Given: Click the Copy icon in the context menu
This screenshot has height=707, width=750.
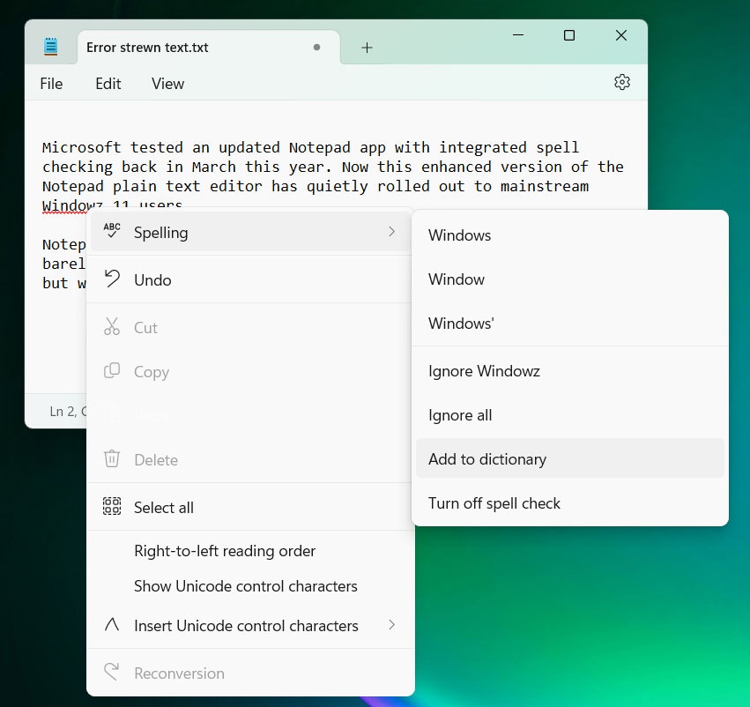Looking at the screenshot, I should click(x=112, y=371).
